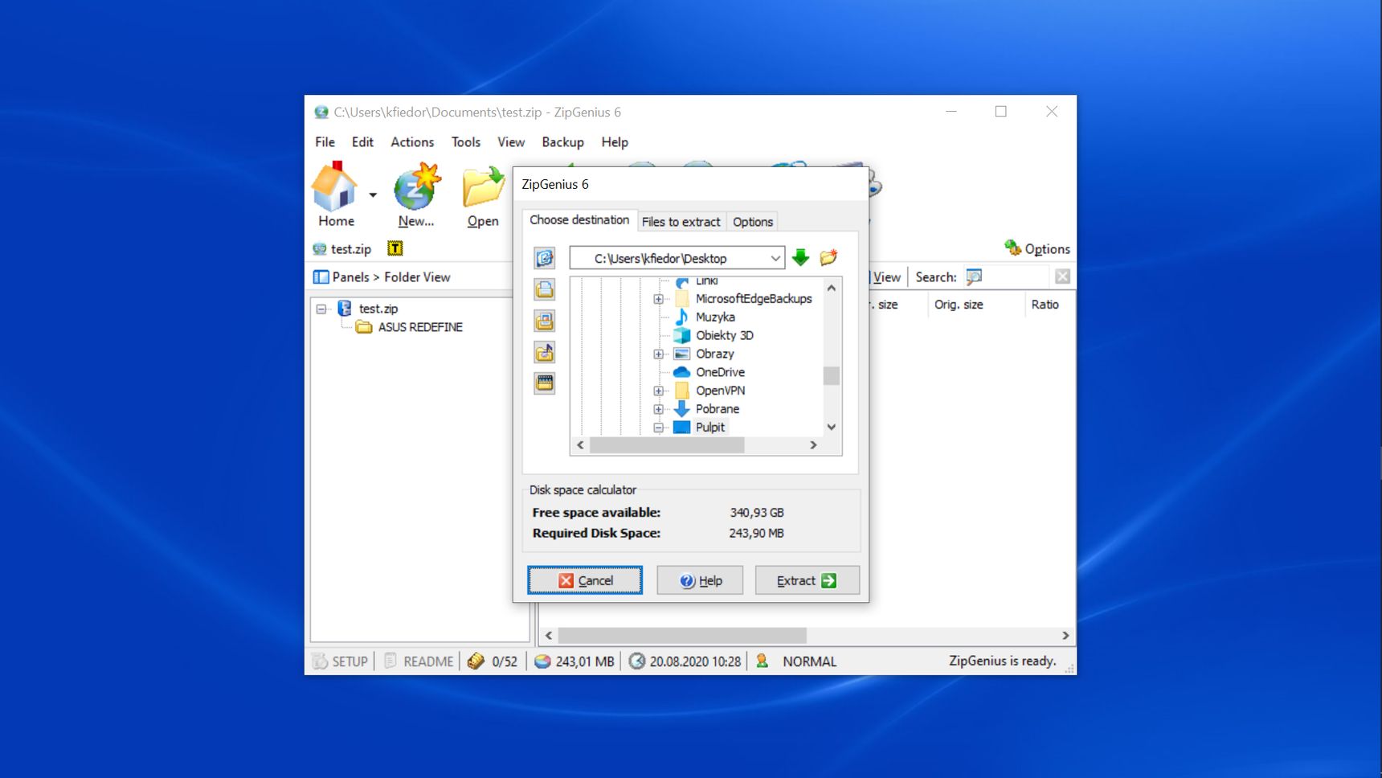This screenshot has height=778, width=1382.
Task: Open the View menu in menu bar
Action: click(511, 142)
